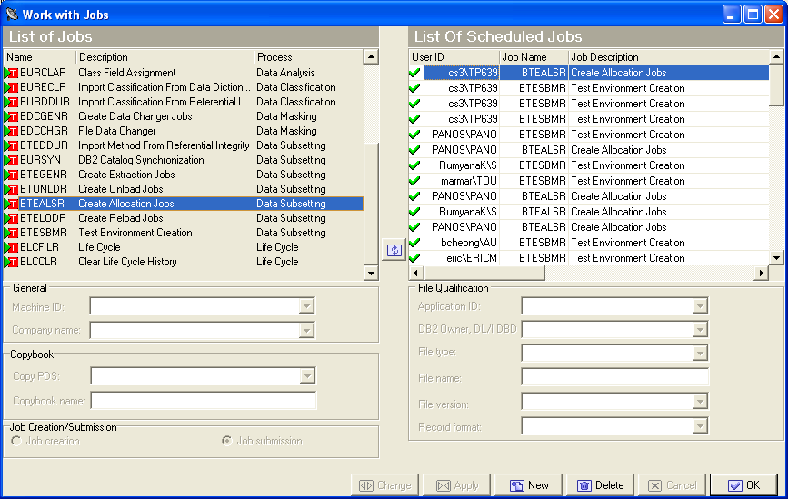Click the Job Name column header
Viewport: 788px width, 499px height.
[x=533, y=57]
